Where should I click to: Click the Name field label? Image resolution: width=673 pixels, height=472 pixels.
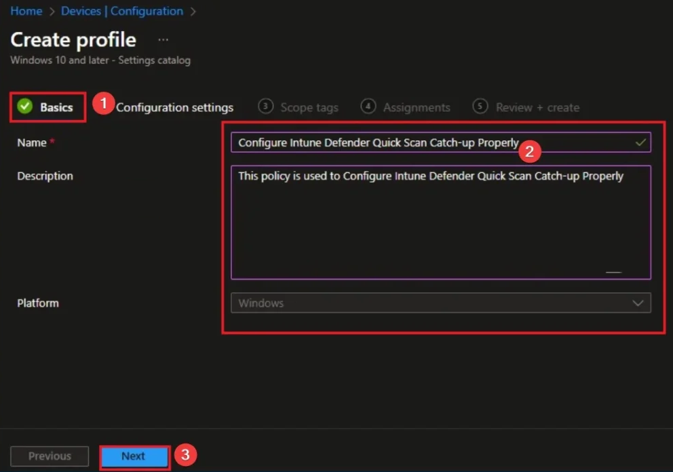(x=32, y=142)
